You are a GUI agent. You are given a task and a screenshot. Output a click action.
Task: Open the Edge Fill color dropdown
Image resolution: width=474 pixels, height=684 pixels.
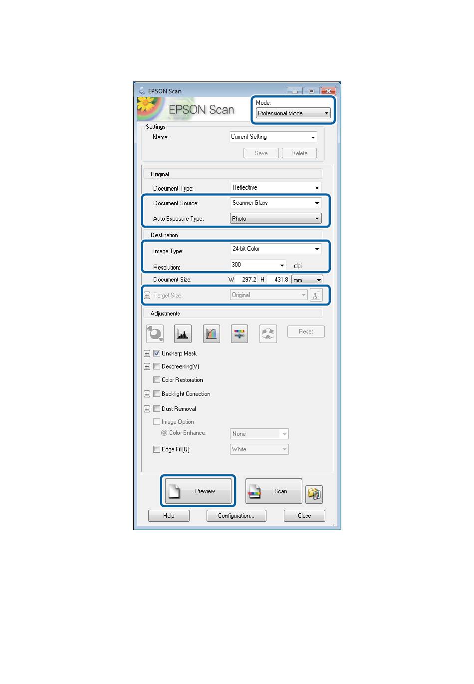pos(259,449)
